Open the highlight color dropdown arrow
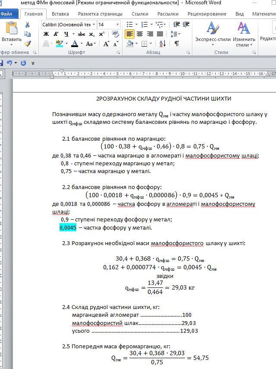Image resolution: width=276 pixels, height=369 pixels. pyautogui.click(x=66, y=44)
